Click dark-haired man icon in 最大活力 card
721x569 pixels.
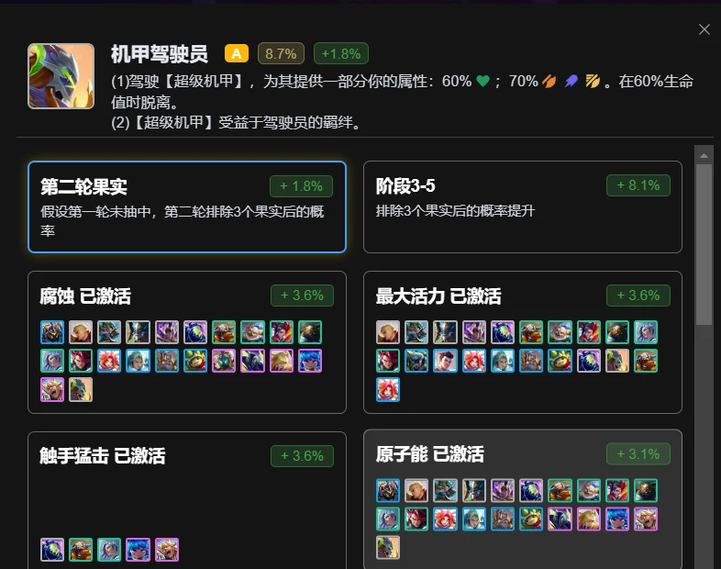click(445, 361)
